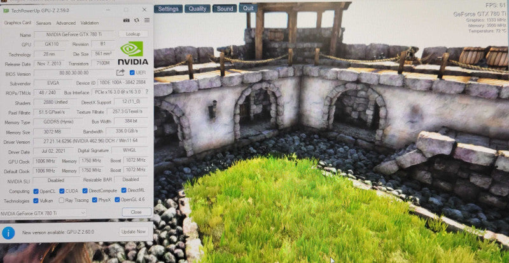Screen dimensions: 509x263
Task: Click the PCIe x16 3.0 Bus Interface value
Action: 118,92
